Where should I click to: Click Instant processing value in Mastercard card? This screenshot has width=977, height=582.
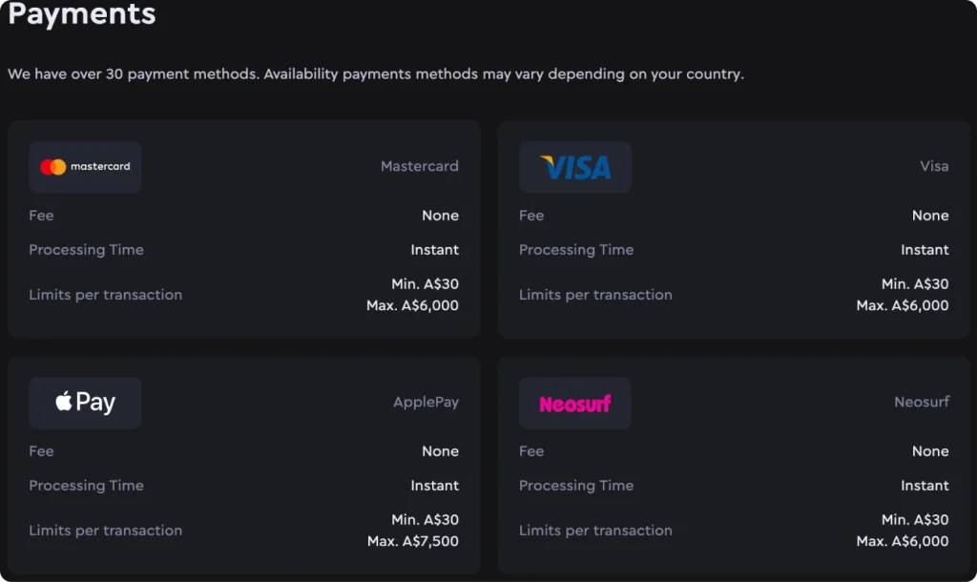coord(434,250)
